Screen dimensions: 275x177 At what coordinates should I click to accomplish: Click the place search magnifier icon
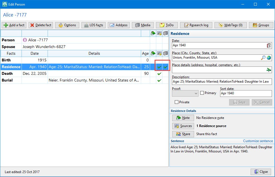click(263, 58)
